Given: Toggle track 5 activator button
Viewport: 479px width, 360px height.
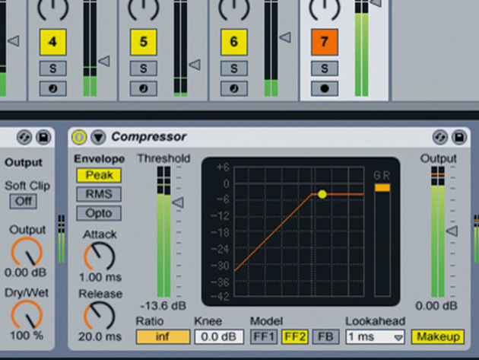Looking at the screenshot, I should (143, 42).
